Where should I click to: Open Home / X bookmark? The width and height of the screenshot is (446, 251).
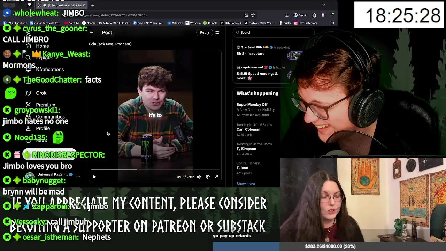[x=231, y=23]
